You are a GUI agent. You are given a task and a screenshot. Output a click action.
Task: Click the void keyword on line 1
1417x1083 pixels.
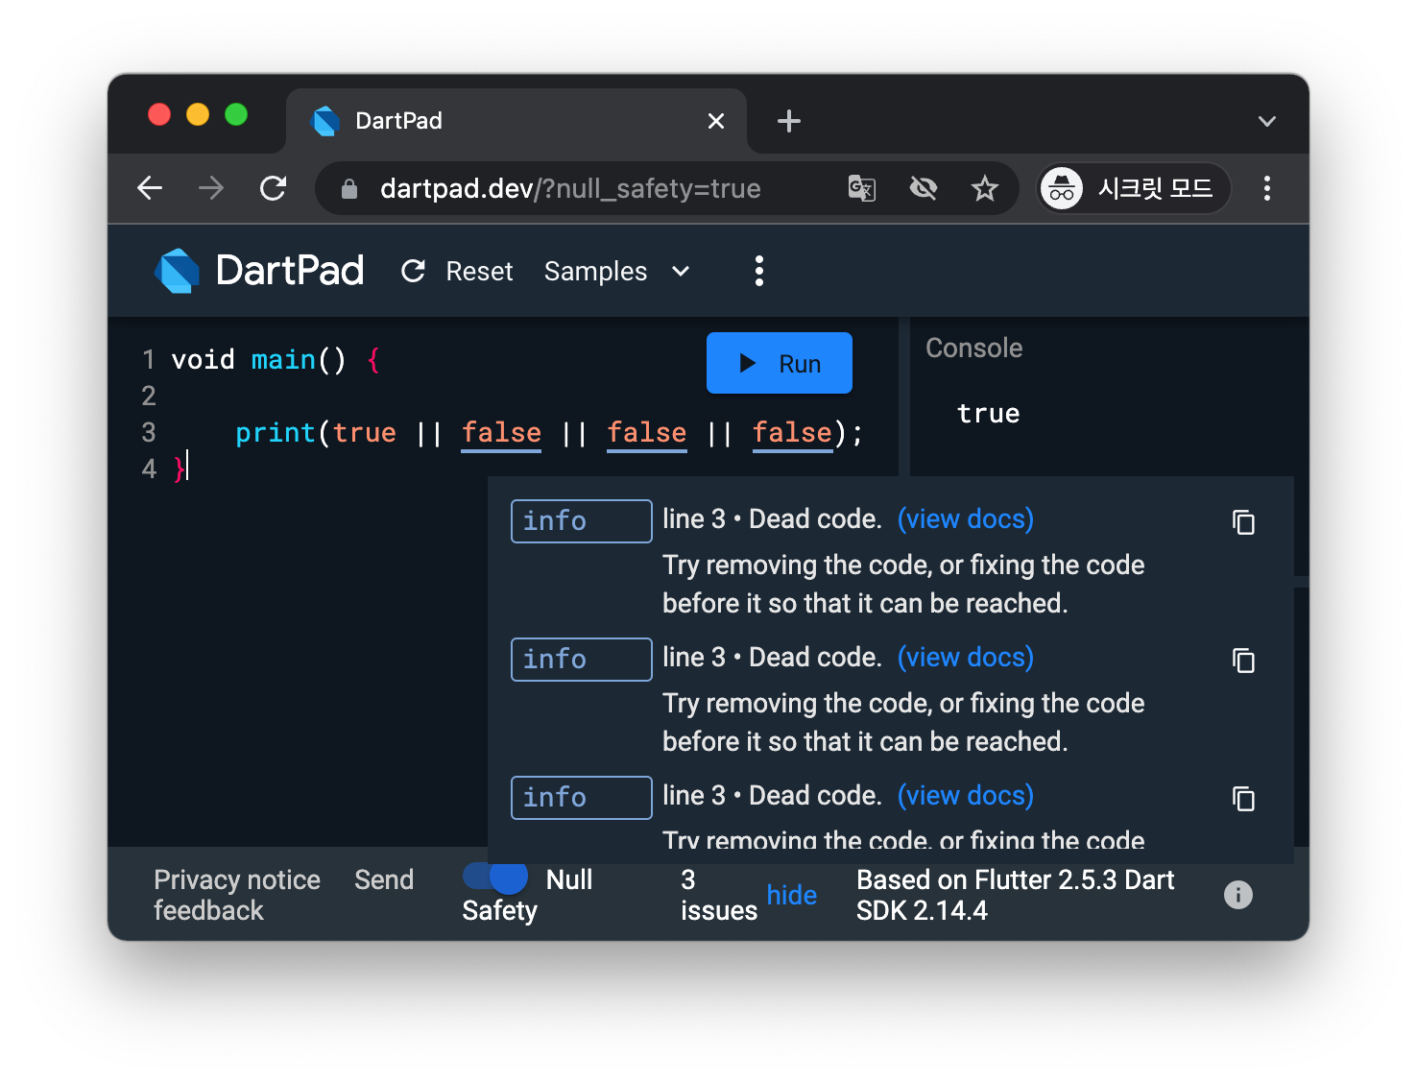[203, 360]
